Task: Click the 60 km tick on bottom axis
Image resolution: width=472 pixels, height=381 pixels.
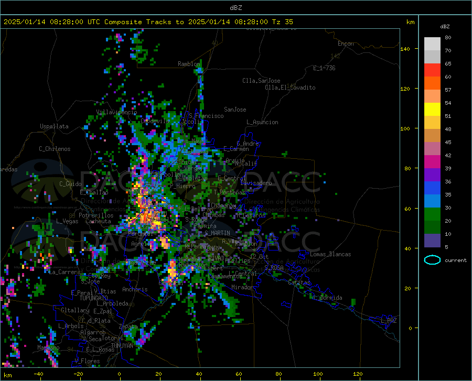Action: pyautogui.click(x=239, y=374)
